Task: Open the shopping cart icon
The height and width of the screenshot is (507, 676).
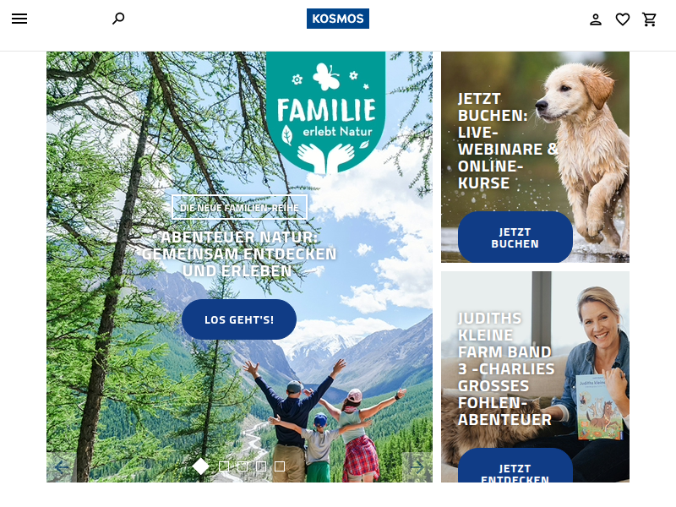Action: [x=649, y=19]
